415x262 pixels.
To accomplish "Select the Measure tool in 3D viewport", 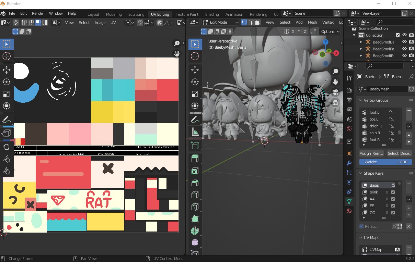I will coord(195,132).
